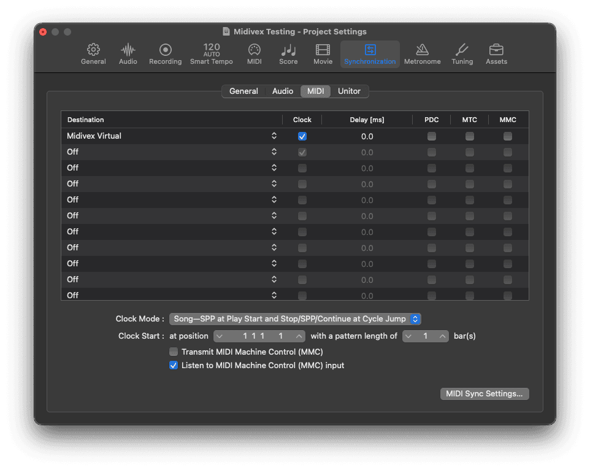This screenshot has width=590, height=470.
Task: Decrease the Clock Start position value
Action: (220, 336)
